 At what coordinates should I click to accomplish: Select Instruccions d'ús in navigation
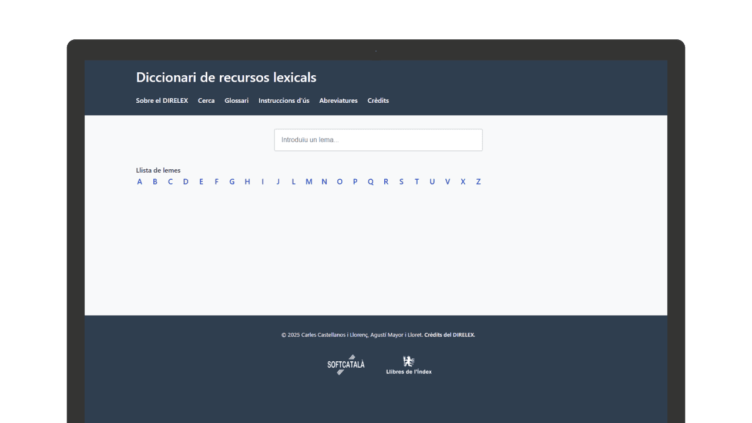point(284,100)
